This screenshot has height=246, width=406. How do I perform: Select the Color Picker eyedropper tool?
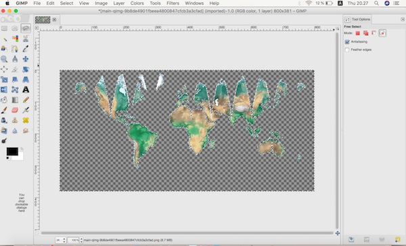(x=26, y=49)
